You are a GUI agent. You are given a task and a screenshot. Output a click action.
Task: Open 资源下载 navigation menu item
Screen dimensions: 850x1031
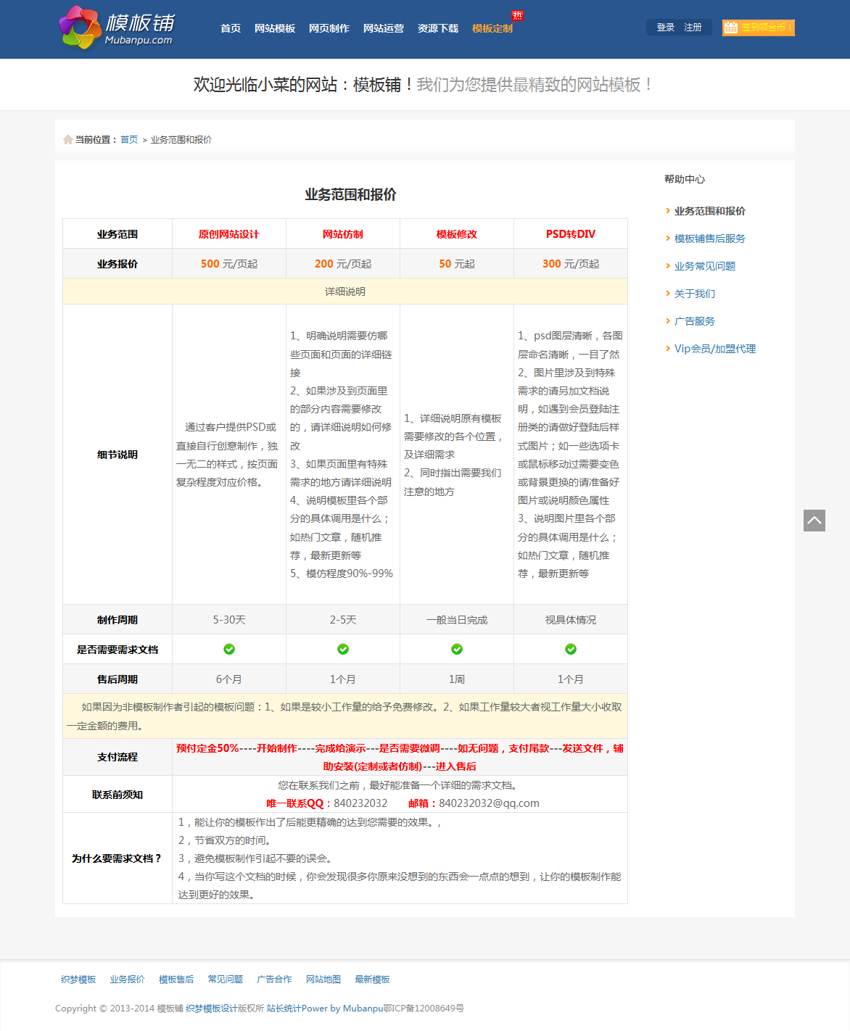(438, 28)
